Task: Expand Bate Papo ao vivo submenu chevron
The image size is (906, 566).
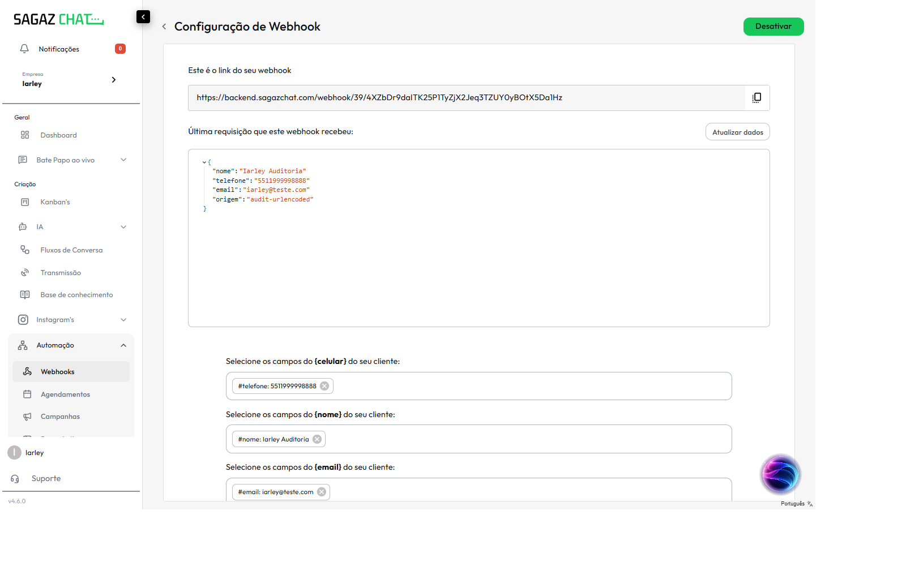Action: click(x=123, y=160)
